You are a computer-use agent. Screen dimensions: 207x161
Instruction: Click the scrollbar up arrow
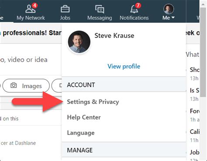203,4
